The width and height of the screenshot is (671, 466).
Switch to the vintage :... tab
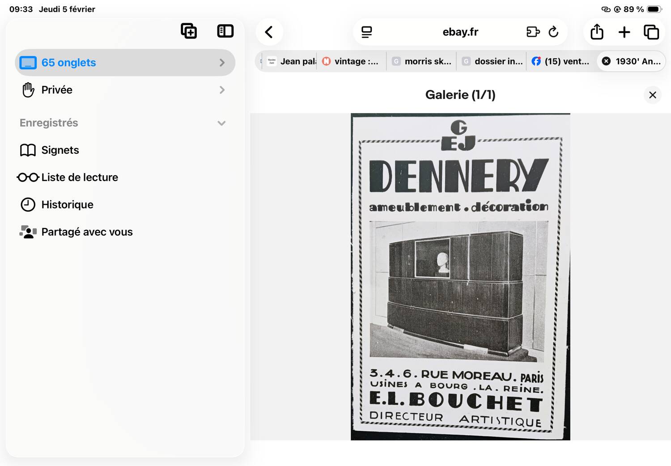(351, 61)
